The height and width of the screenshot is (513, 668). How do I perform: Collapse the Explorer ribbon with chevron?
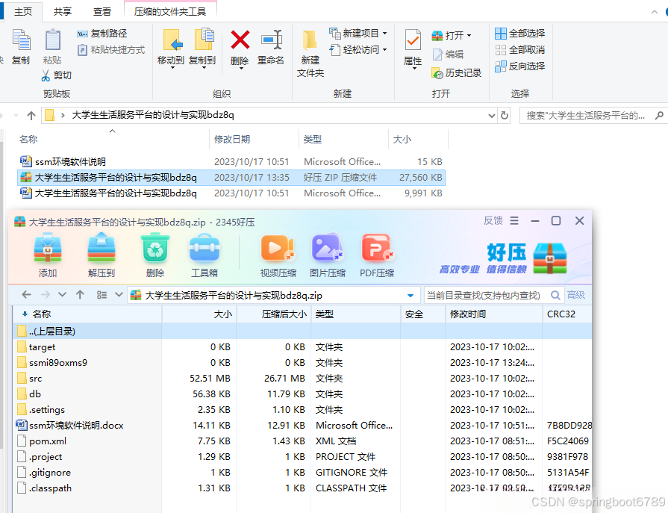tap(655, 12)
